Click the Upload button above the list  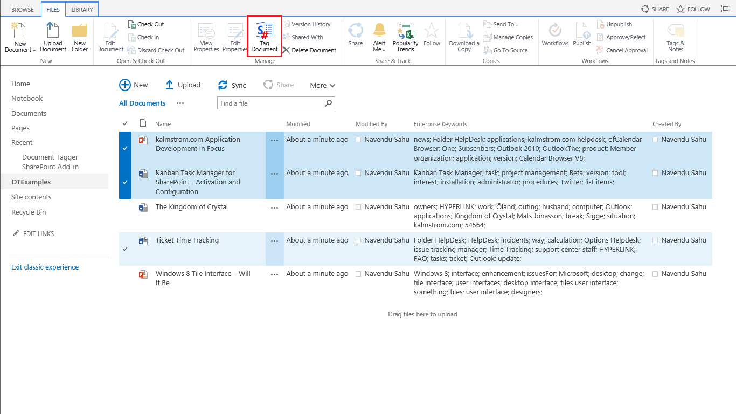pos(183,85)
